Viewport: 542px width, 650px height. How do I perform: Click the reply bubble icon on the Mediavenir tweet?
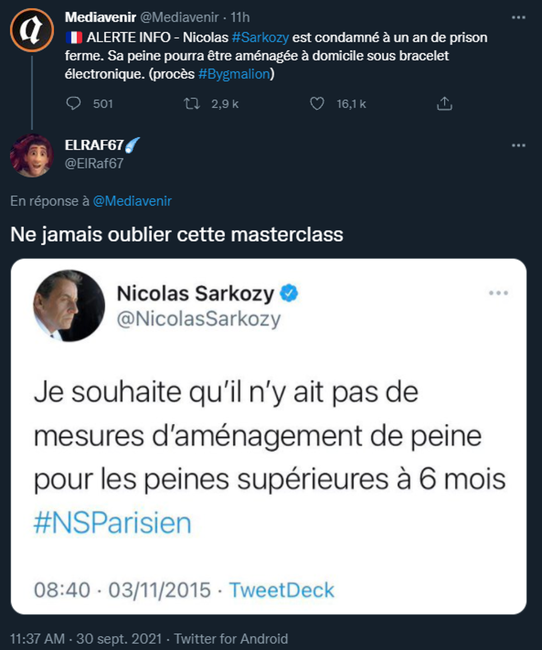[73, 104]
